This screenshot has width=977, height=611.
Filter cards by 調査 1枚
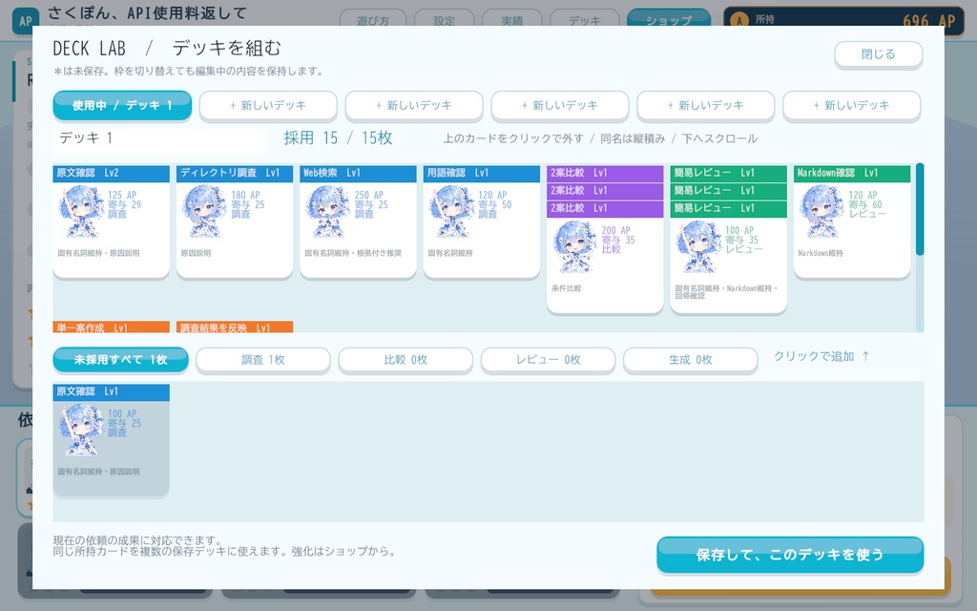(263, 360)
